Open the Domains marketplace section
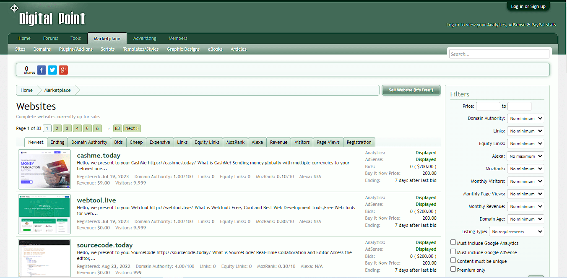The width and height of the screenshot is (567, 278). (x=42, y=49)
